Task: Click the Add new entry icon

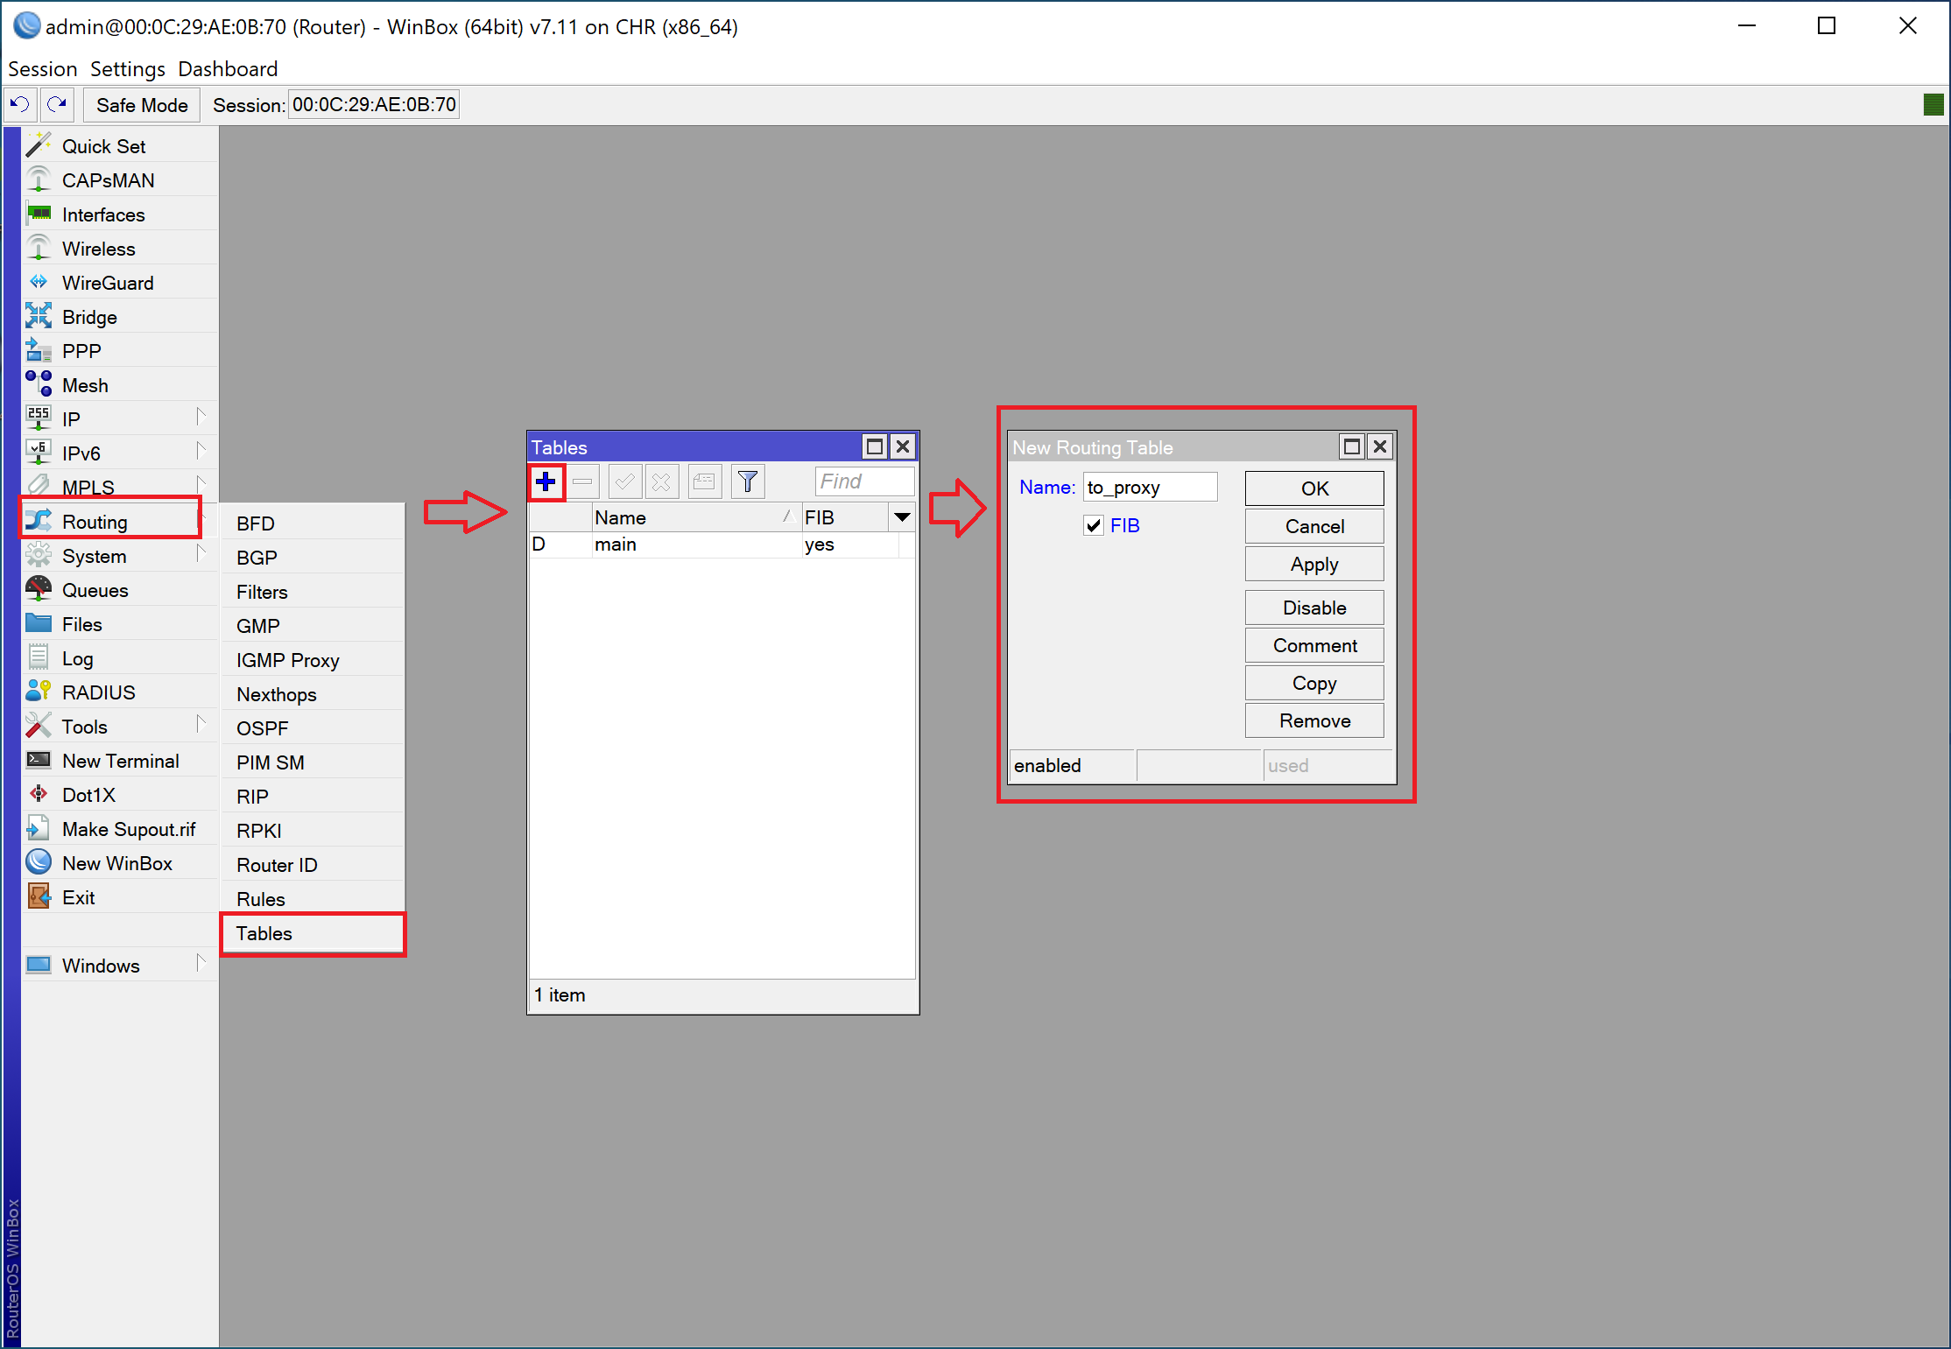Action: pos(548,481)
